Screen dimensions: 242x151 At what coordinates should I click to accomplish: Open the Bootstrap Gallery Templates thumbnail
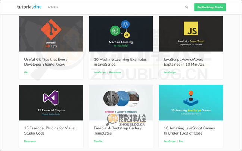(121, 103)
